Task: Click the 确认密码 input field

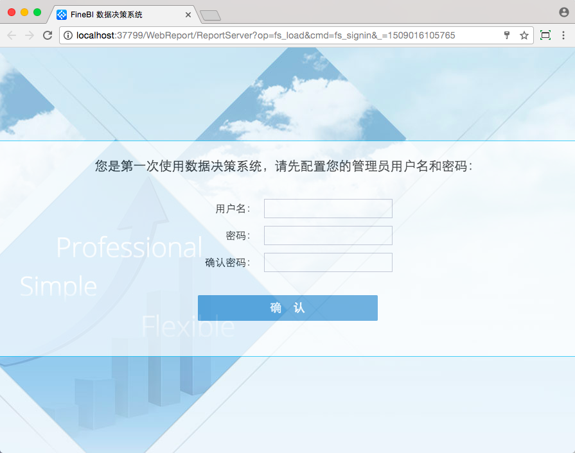Action: point(328,262)
